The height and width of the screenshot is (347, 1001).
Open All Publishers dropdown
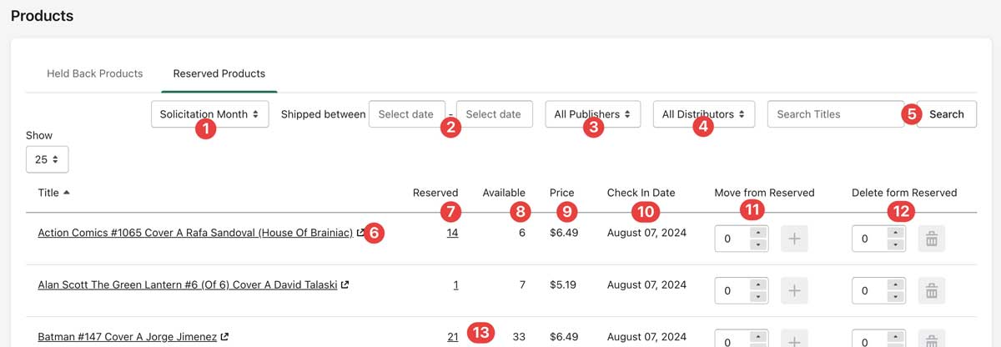pyautogui.click(x=592, y=114)
